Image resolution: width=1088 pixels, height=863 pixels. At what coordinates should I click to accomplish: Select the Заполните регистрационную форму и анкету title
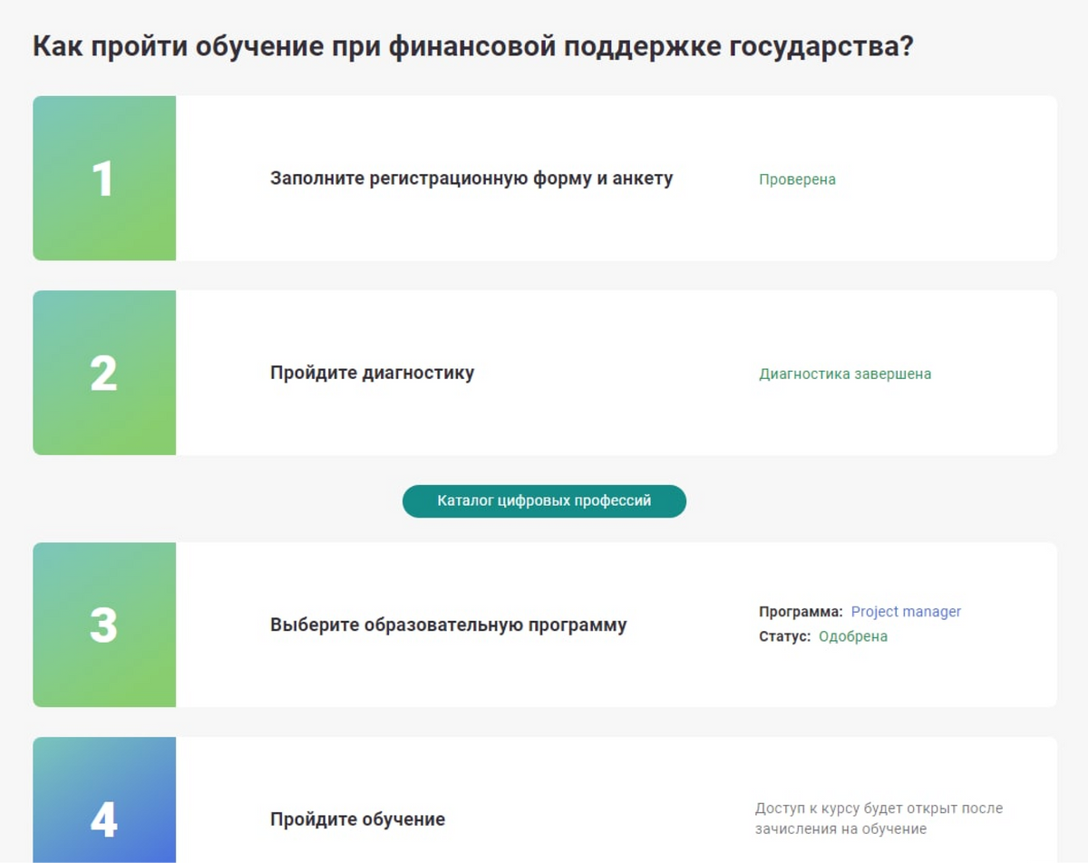[471, 179]
